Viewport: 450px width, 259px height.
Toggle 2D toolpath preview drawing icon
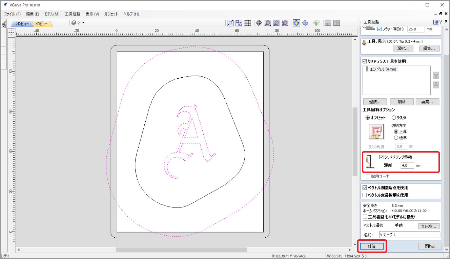(x=296, y=23)
